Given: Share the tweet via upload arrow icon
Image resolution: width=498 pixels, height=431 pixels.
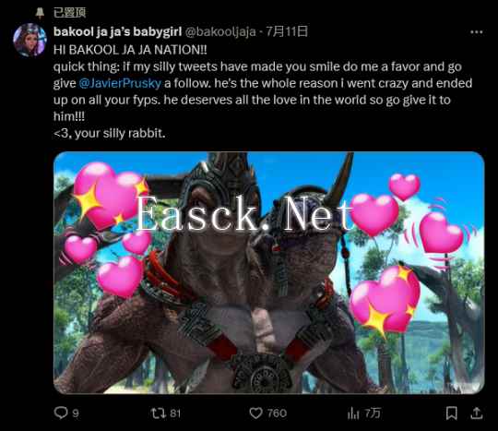Looking at the screenshot, I should (x=476, y=413).
